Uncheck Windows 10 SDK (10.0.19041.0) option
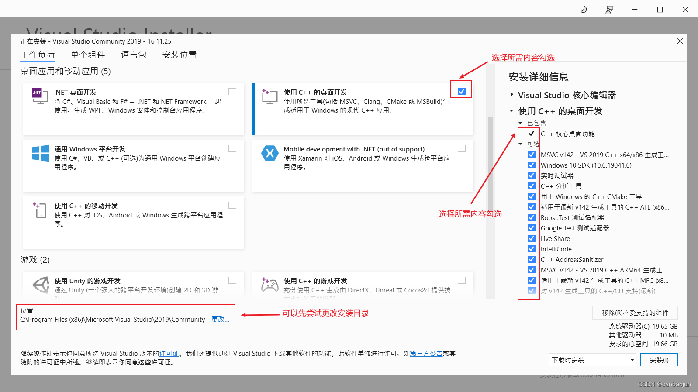This screenshot has height=392, width=698. 532,165
